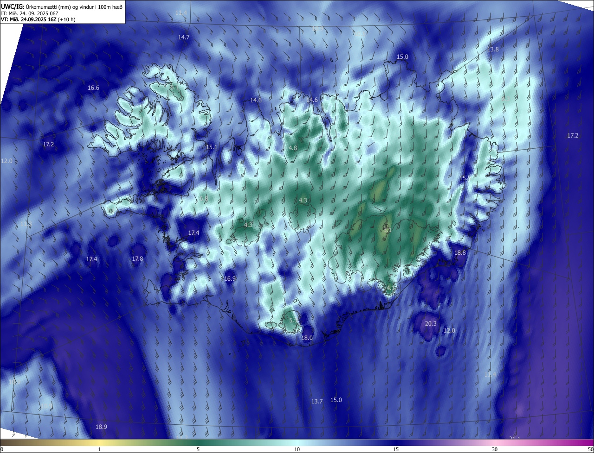Viewport: 594px width, 453px height.
Task: Click the map value 15.1
Action: tap(212, 147)
